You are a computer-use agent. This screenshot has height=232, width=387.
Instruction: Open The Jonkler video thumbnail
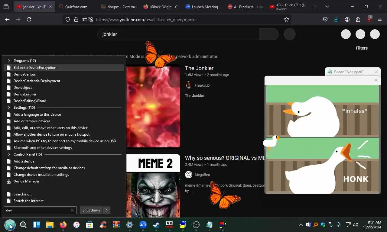pos(153,107)
